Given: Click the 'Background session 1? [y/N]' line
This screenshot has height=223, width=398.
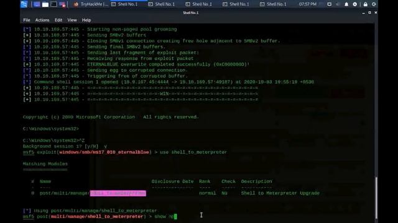Looking at the screenshot, I should tap(65, 146).
